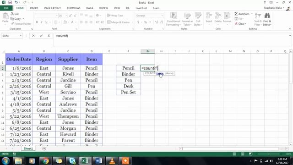Click the Undo arrow icon
This screenshot has height=165, width=293.
(x=16, y=2)
